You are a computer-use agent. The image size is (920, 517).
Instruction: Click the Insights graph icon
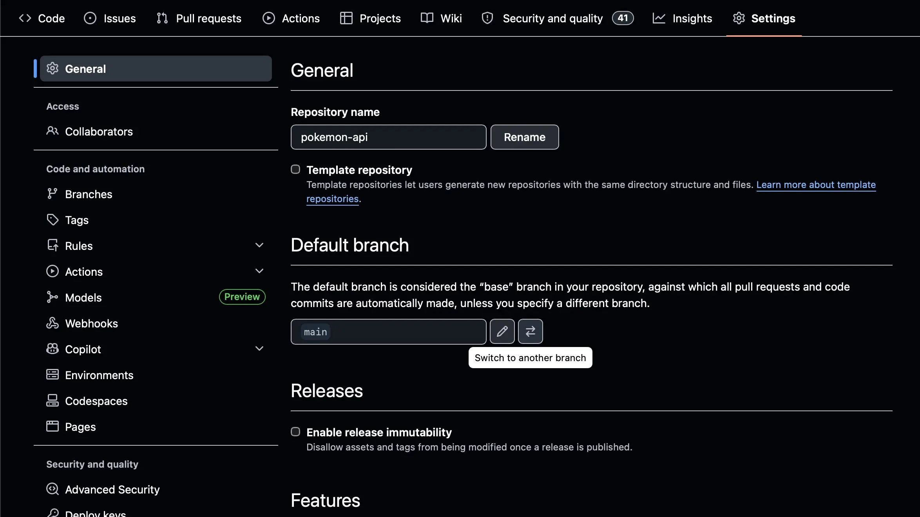(659, 18)
